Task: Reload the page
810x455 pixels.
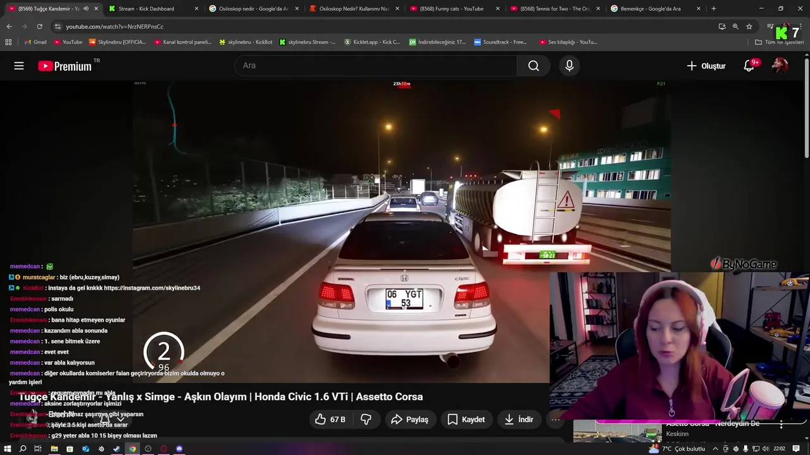Action: tap(39, 27)
